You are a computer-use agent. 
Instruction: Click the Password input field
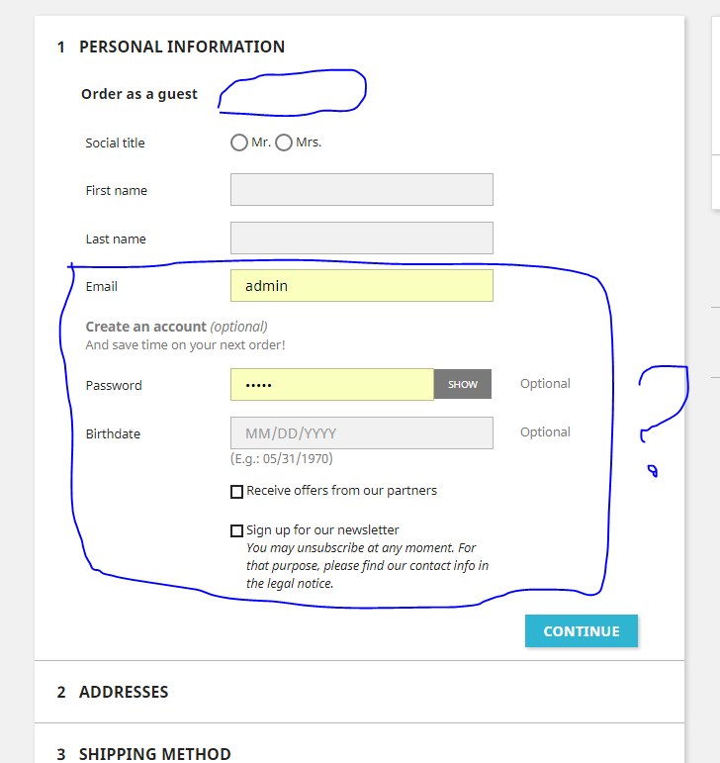coord(331,385)
